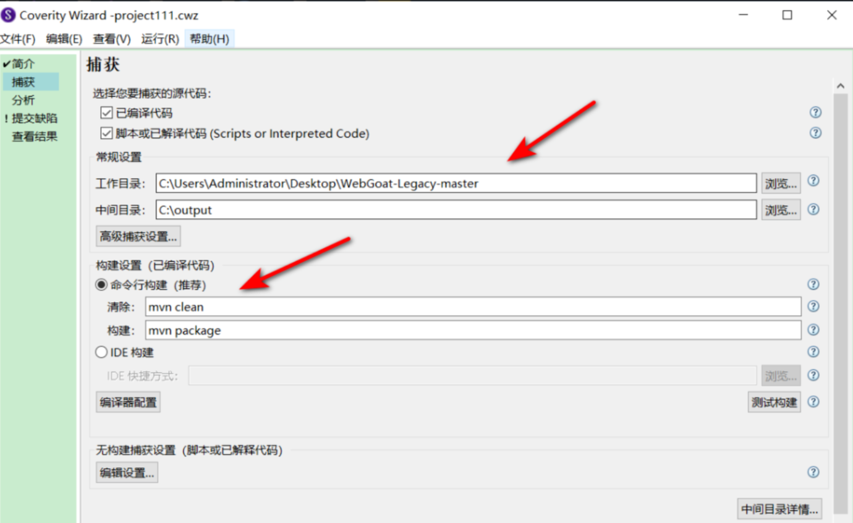
Task: Open help for 工作目录 field
Action: pyautogui.click(x=813, y=181)
